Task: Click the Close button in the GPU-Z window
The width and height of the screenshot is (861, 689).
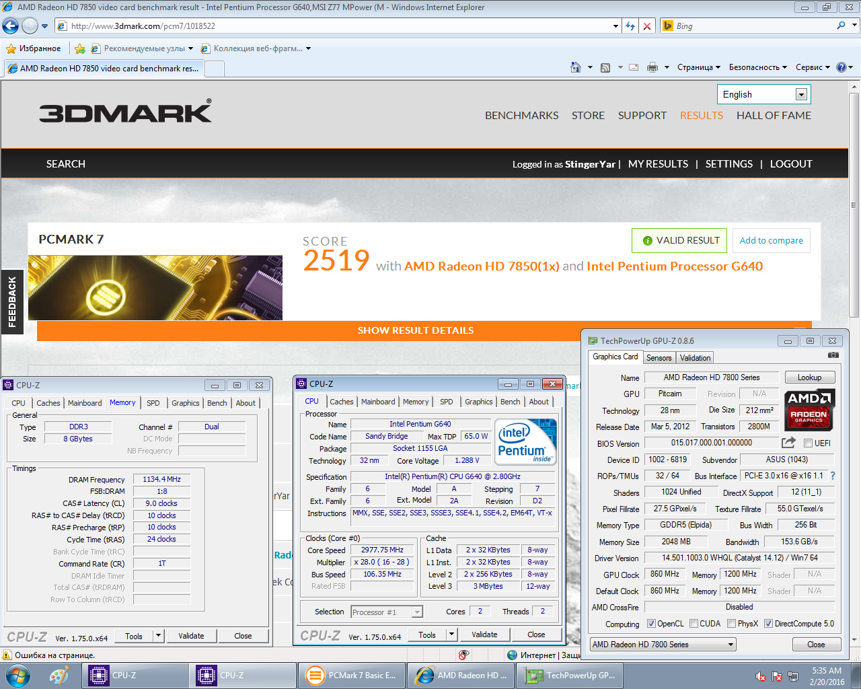Action: click(x=816, y=644)
